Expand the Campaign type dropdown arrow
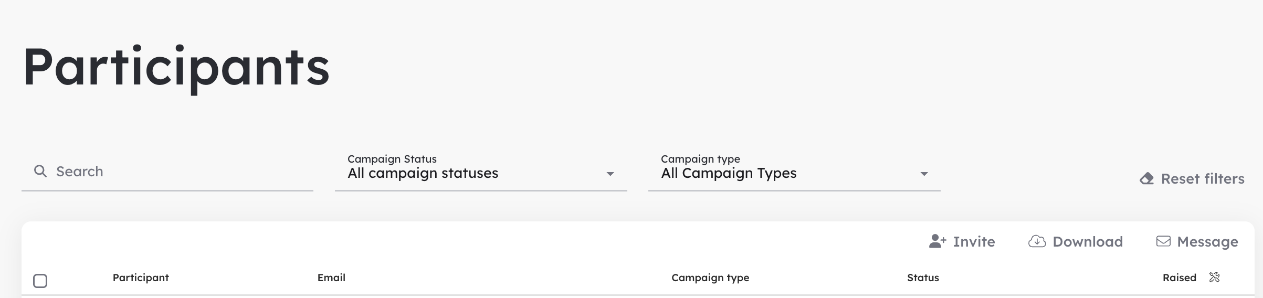1263x298 pixels. (x=924, y=174)
